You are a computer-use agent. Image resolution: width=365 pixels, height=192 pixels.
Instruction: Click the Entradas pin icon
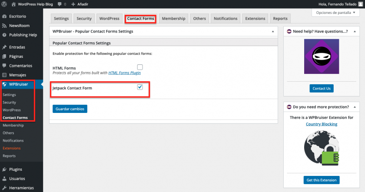click(5, 47)
